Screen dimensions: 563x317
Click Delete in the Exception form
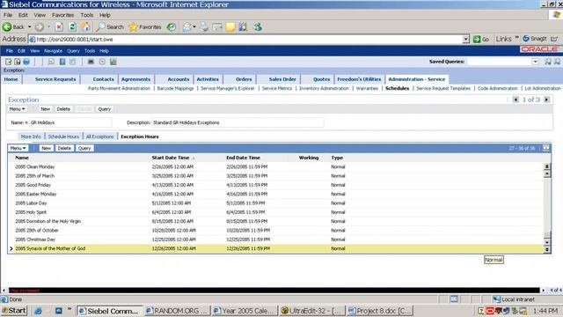coord(63,109)
